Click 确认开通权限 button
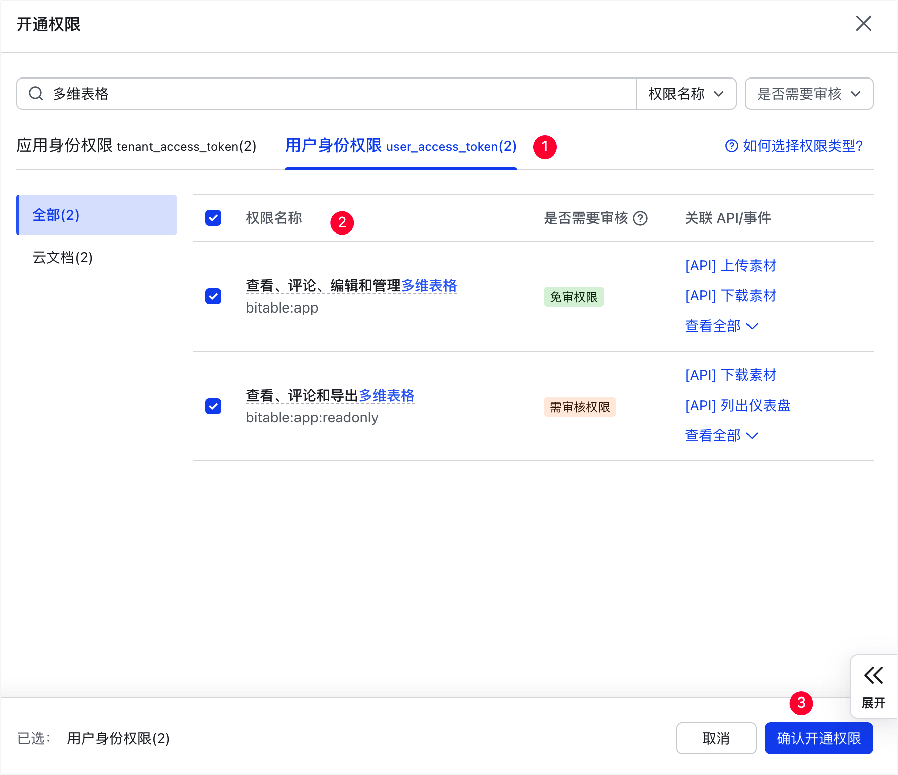This screenshot has height=775, width=898. click(x=818, y=738)
